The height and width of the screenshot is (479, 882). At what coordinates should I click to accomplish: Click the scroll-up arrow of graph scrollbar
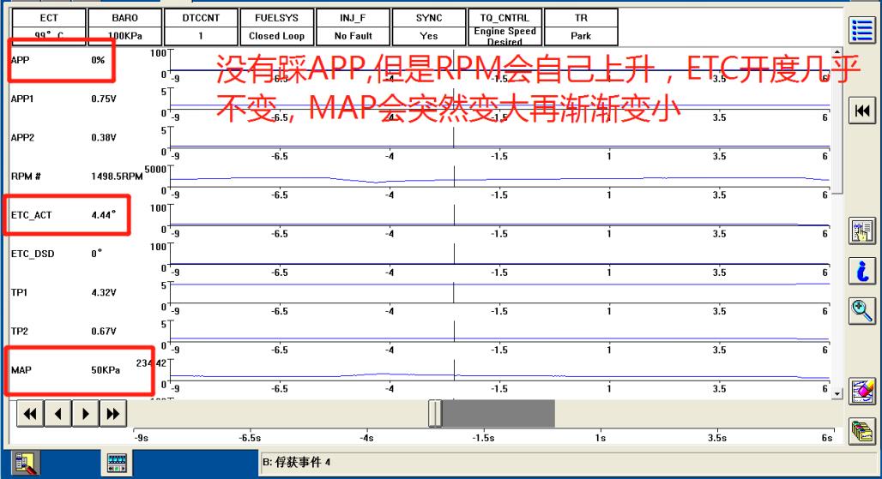coord(837,52)
